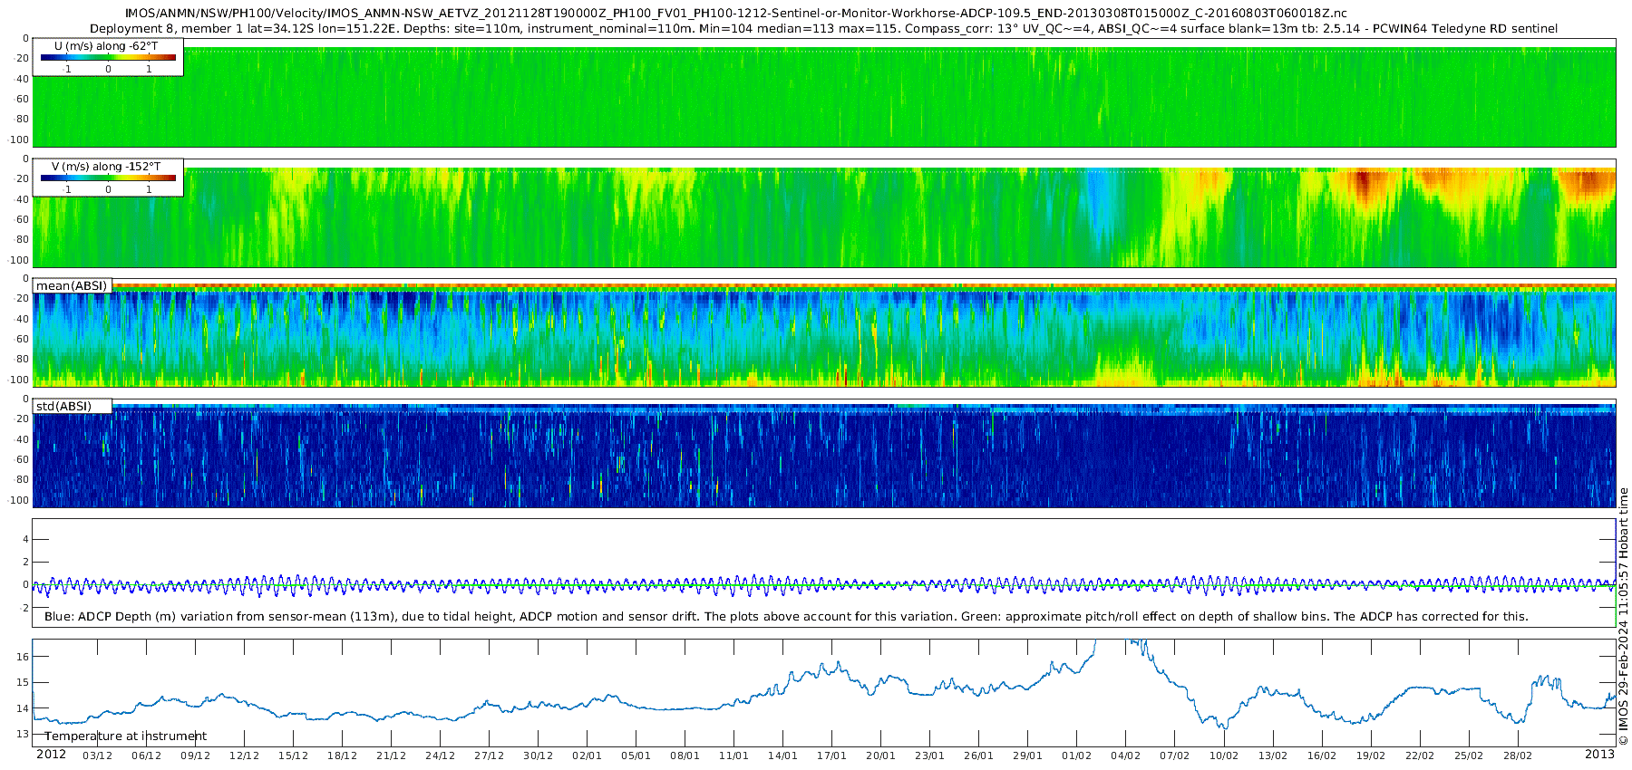The image size is (1632, 770).
Task: Click the 2013 year label at bottom right
Action: point(1599,755)
